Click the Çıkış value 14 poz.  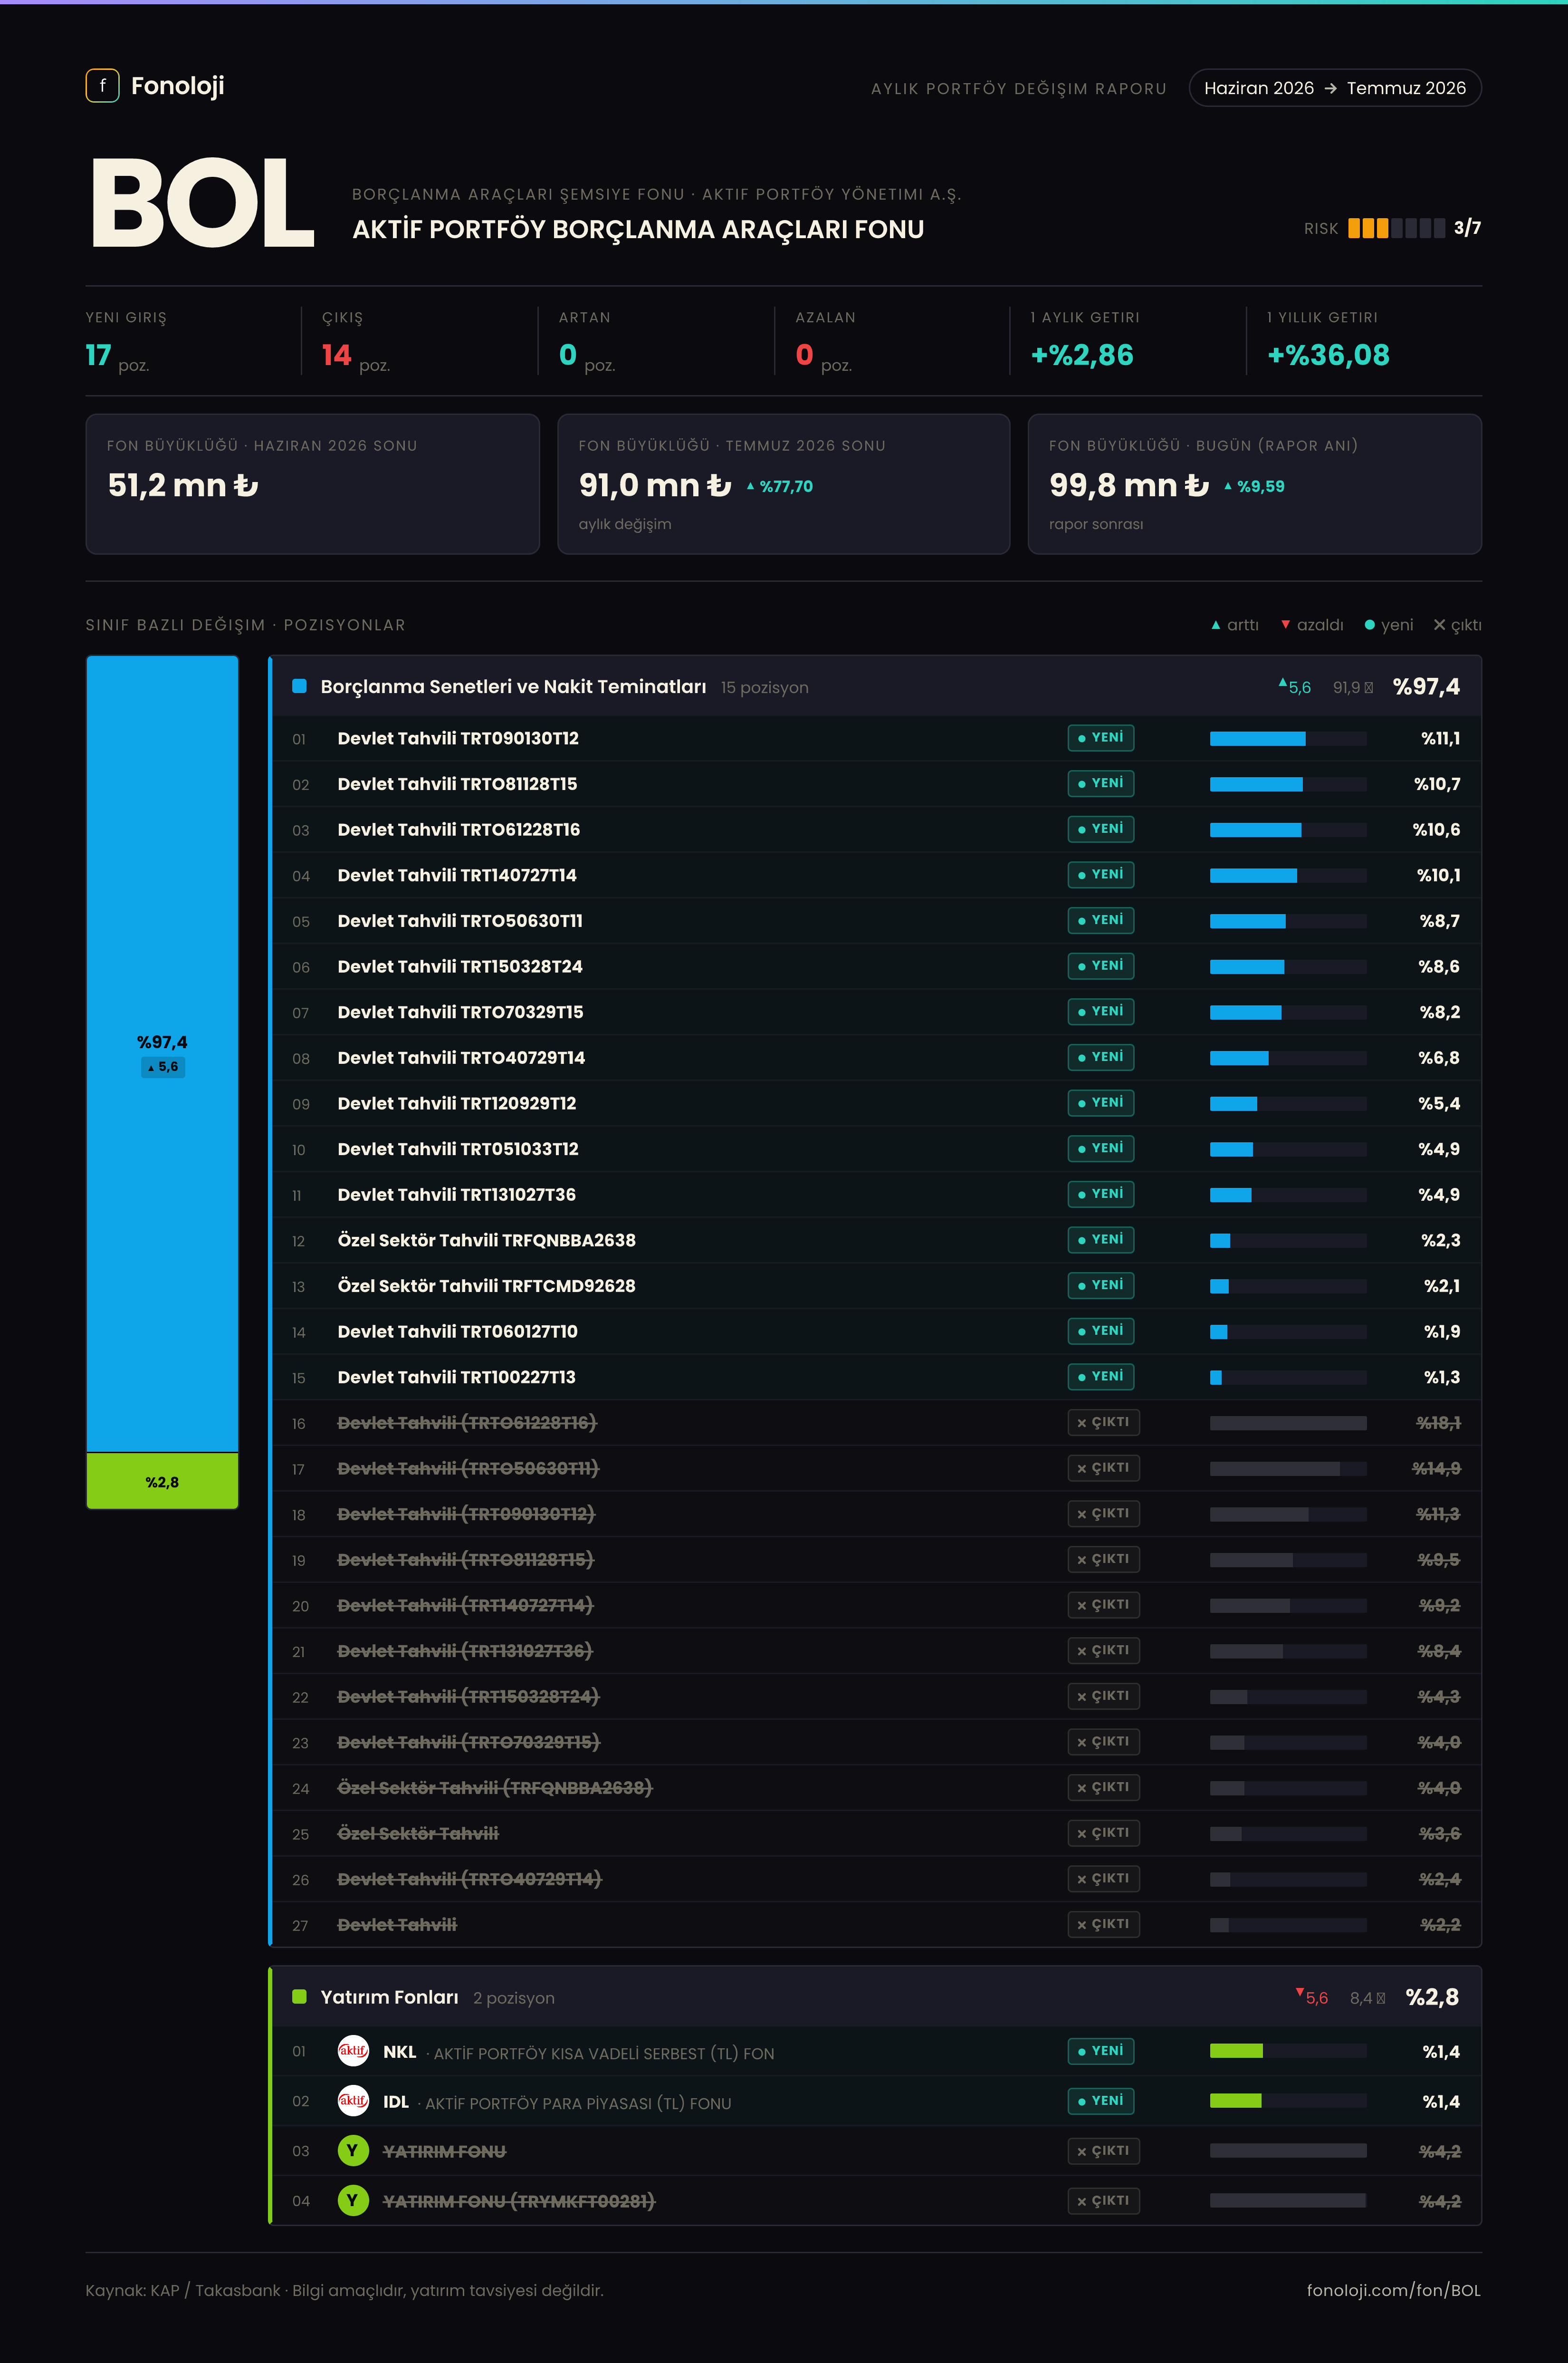click(356, 356)
